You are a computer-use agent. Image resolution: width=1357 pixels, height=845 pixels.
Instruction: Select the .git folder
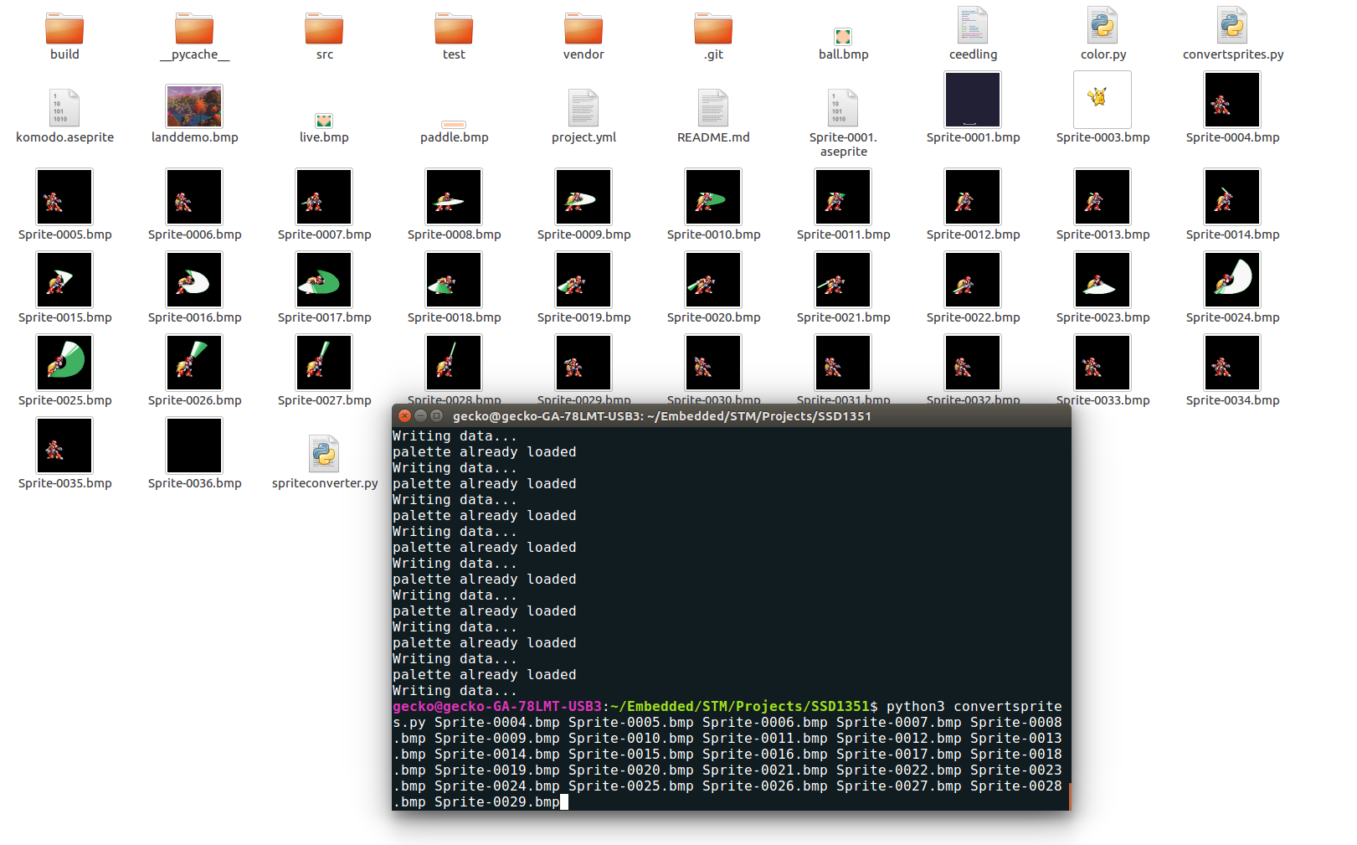point(713,28)
